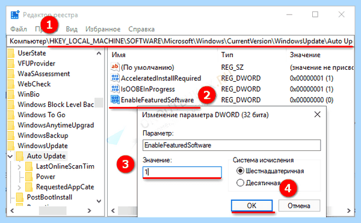
Task: Close the DWORD edit dialog
Action: 317,114
